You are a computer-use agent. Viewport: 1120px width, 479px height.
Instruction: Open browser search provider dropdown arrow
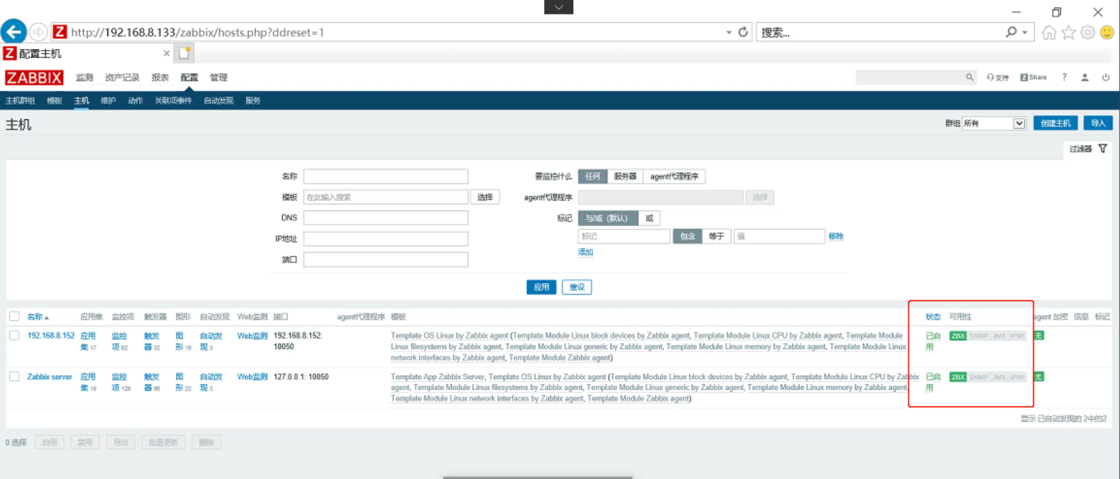pyautogui.click(x=1025, y=32)
